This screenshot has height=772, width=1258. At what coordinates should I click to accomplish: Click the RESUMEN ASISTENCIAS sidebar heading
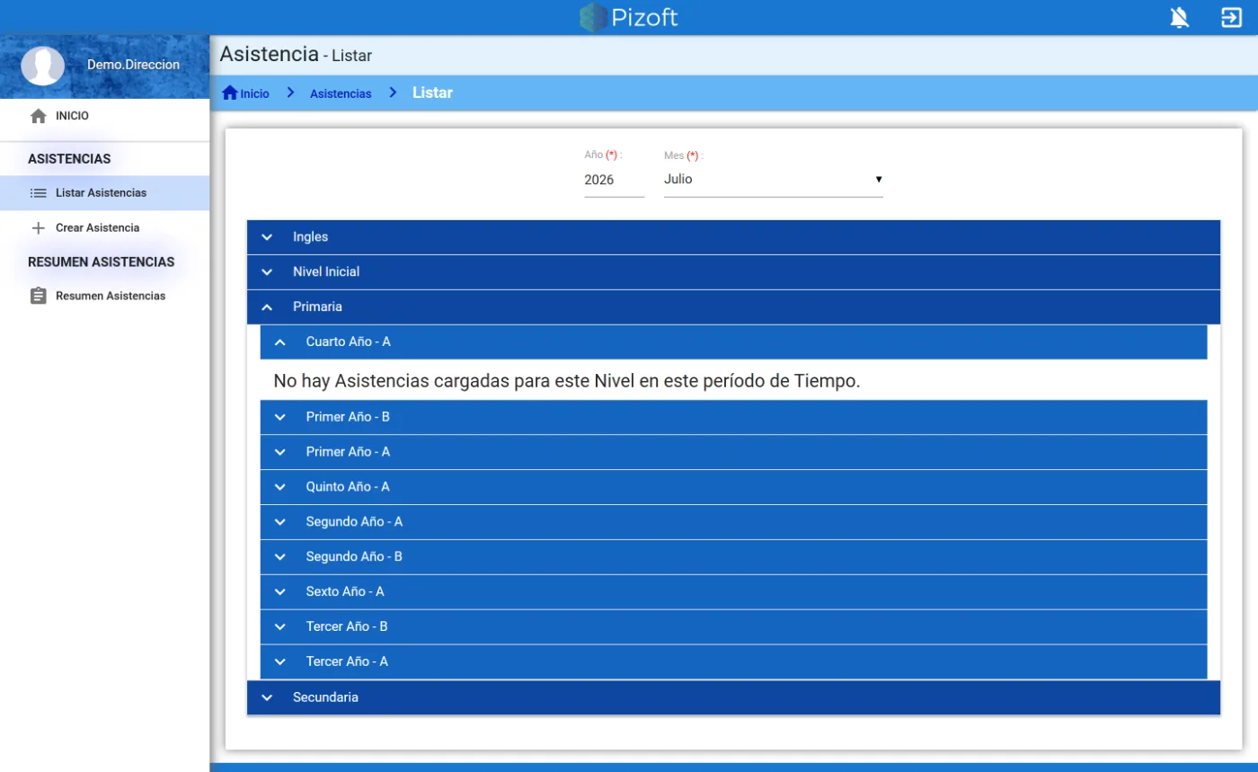102,262
